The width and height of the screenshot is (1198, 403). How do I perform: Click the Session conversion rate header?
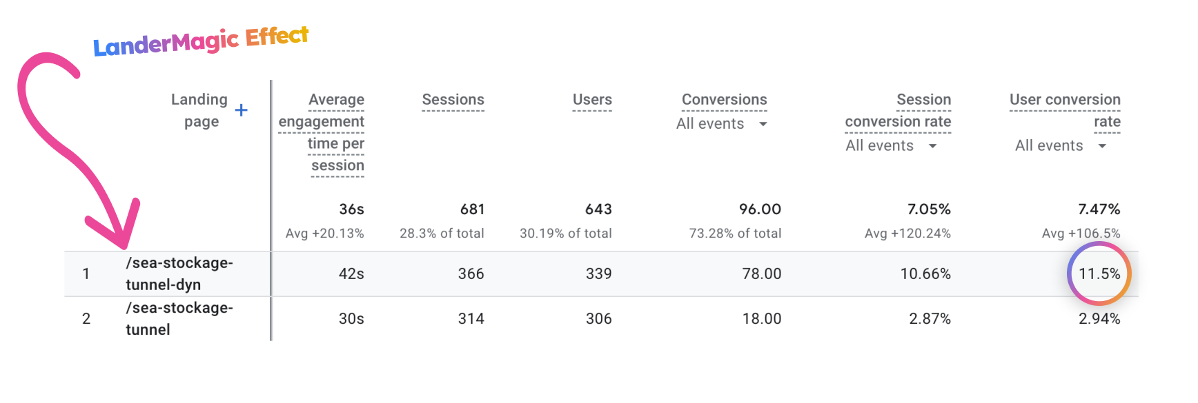point(898,110)
